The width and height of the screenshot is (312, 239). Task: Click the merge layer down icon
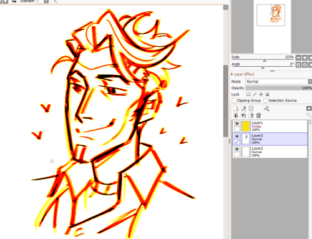[243, 115]
